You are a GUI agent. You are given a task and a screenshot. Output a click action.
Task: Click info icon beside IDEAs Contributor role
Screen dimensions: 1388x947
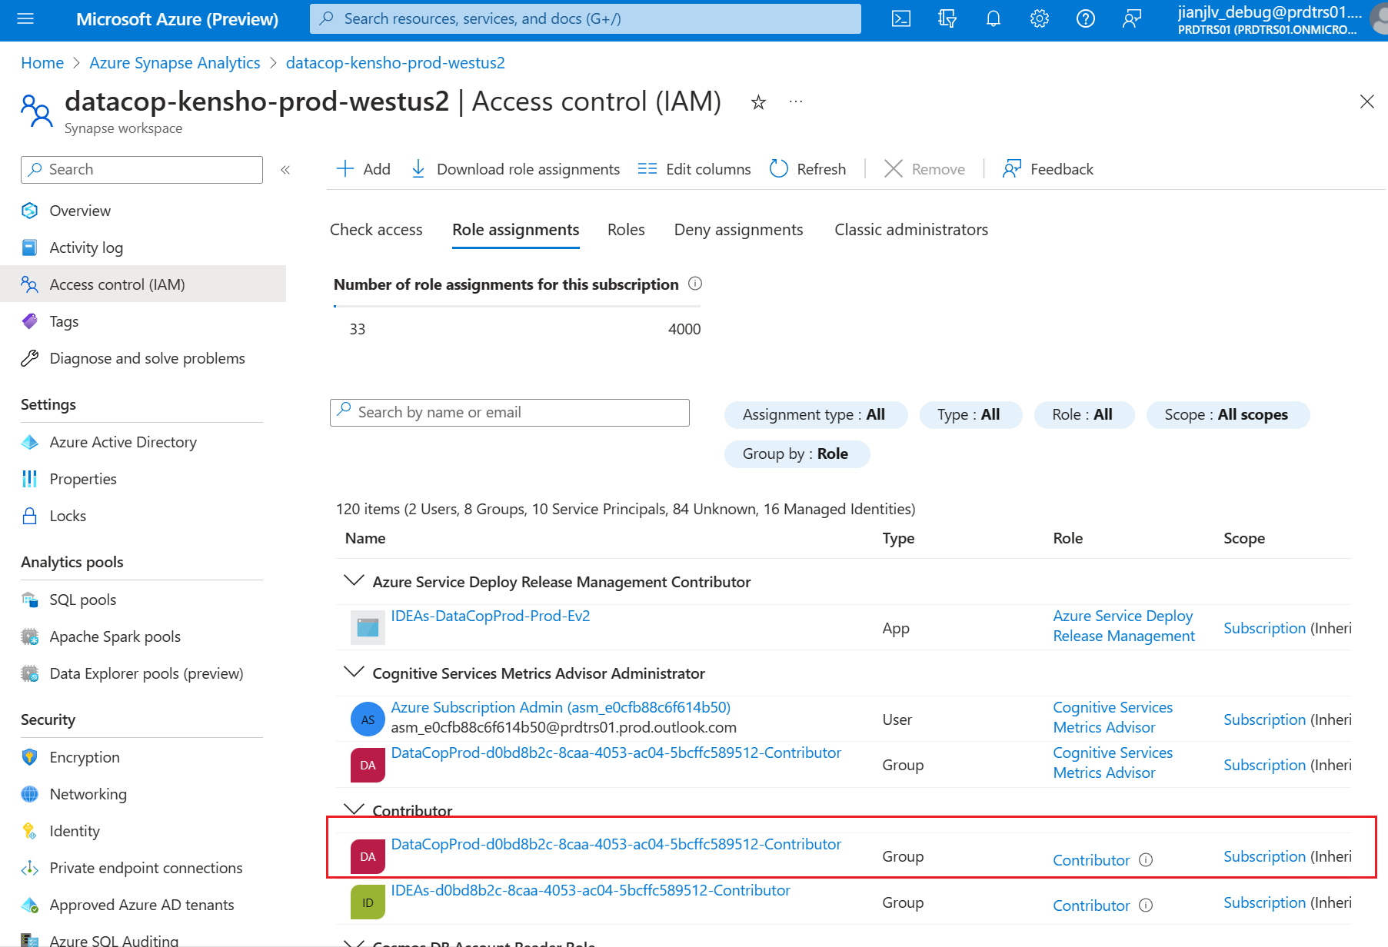click(1146, 905)
